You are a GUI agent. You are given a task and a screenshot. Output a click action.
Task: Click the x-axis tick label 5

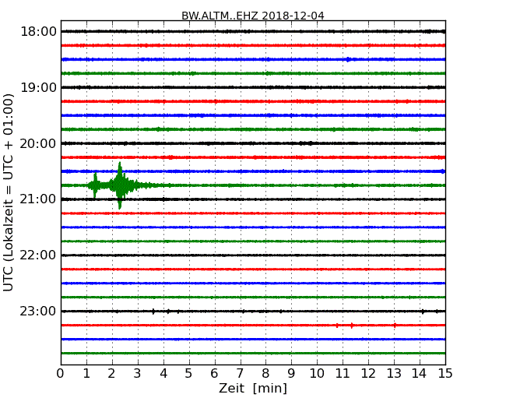click(x=188, y=374)
